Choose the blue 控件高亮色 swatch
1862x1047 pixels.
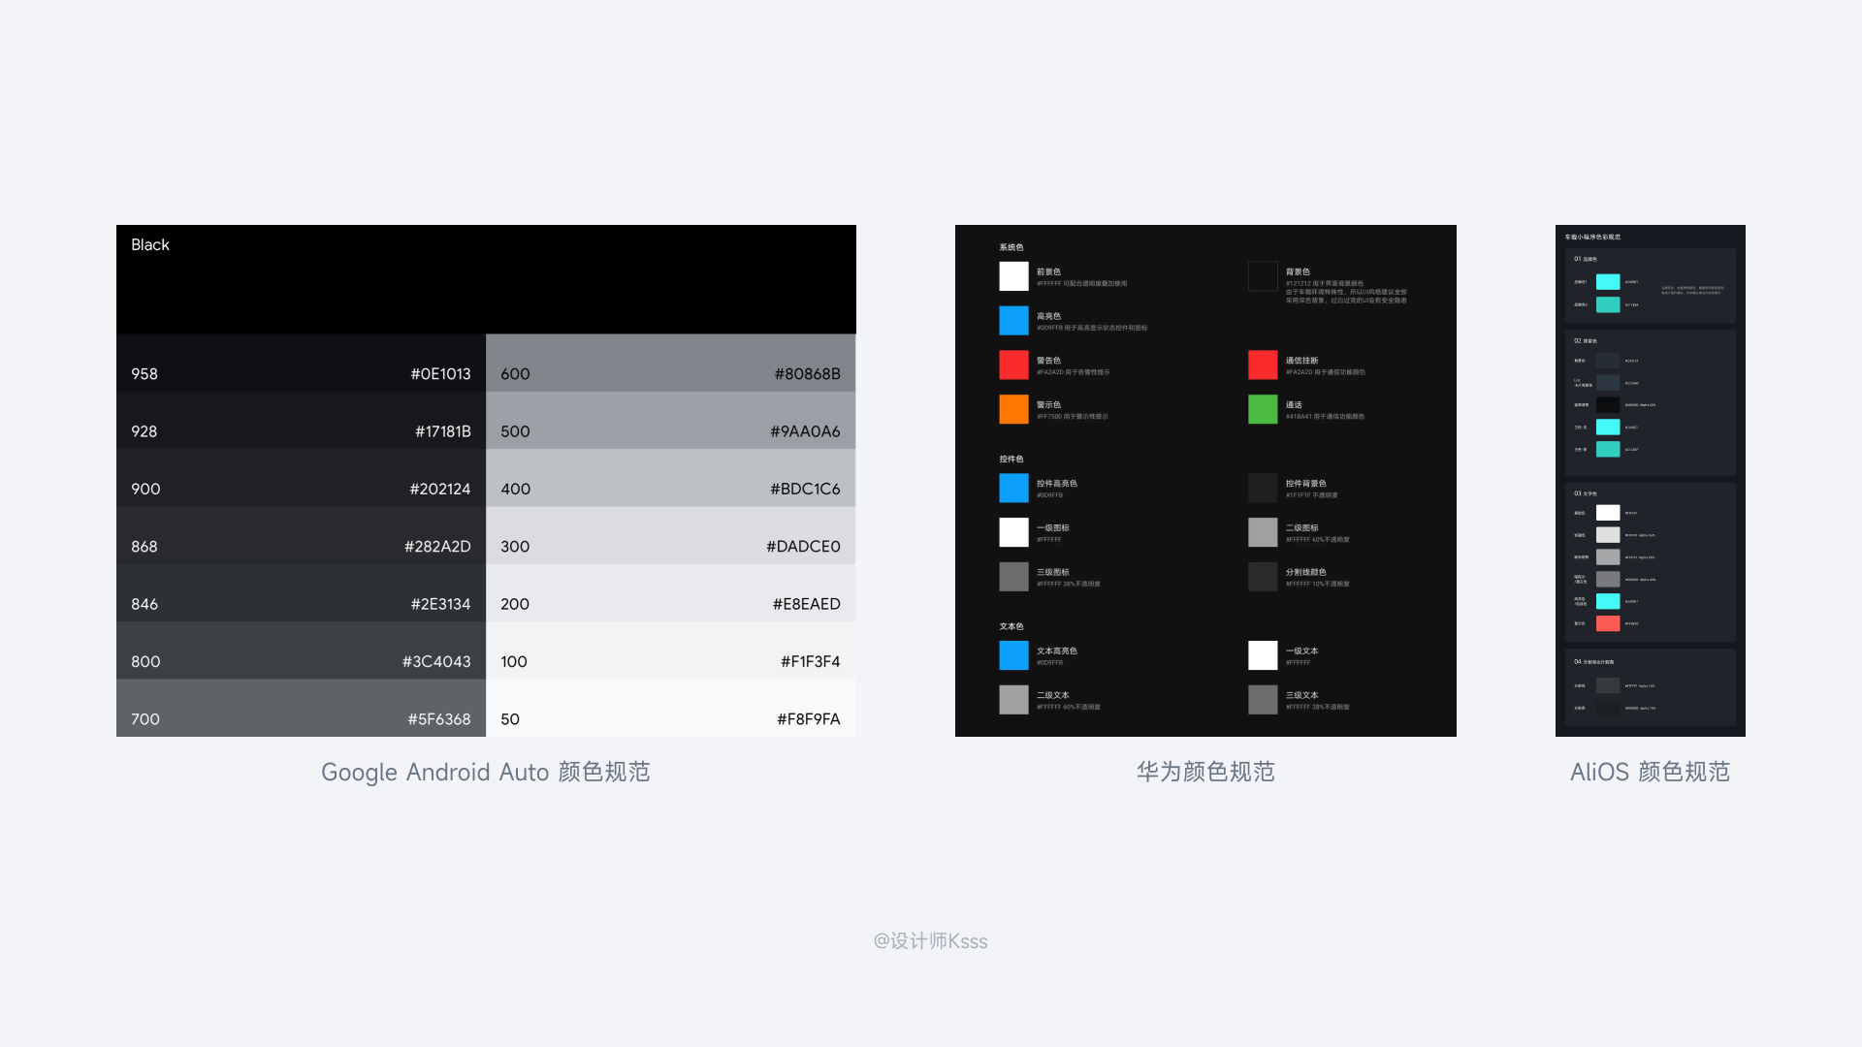pos(1013,488)
